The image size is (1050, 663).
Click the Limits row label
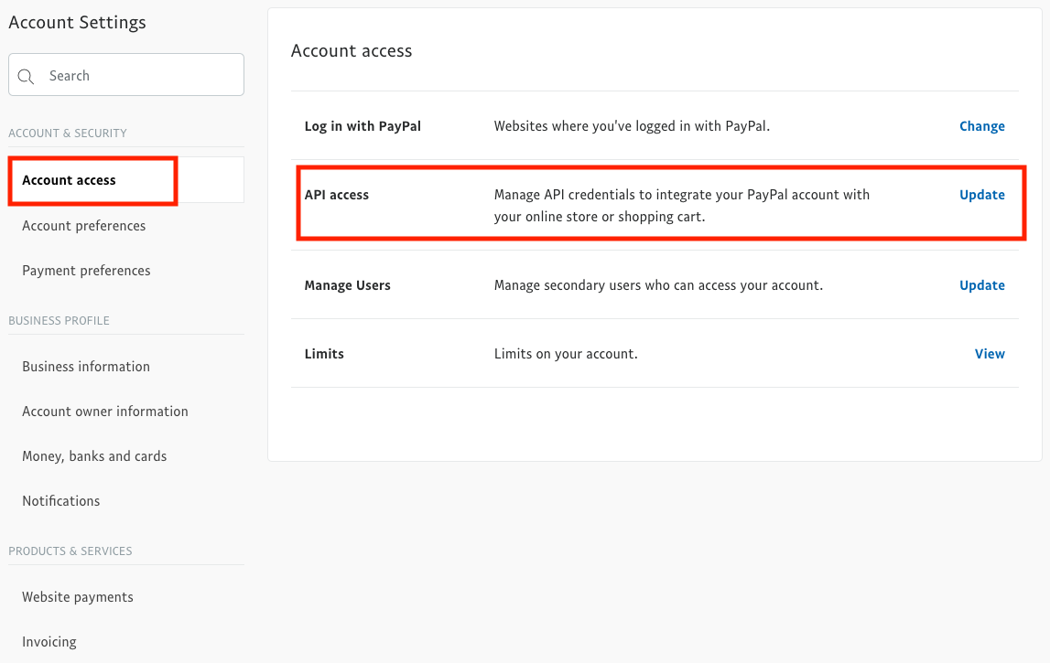[324, 354]
